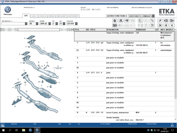The height and width of the screenshot is (133, 177).
Task: Click the volume icon in system tray
Action: (x=158, y=130)
